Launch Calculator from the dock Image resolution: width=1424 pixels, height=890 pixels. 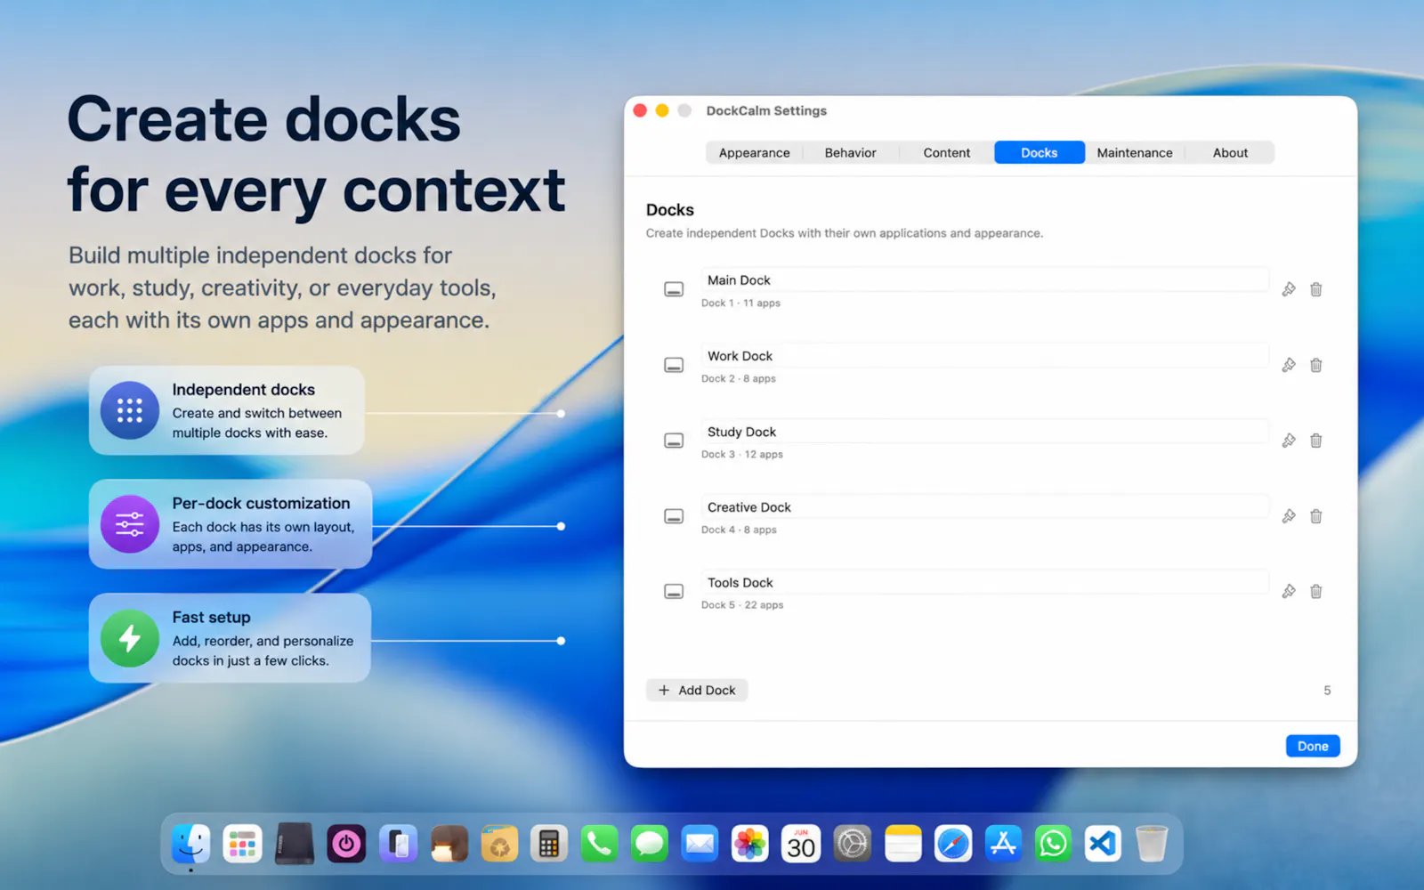[548, 843]
